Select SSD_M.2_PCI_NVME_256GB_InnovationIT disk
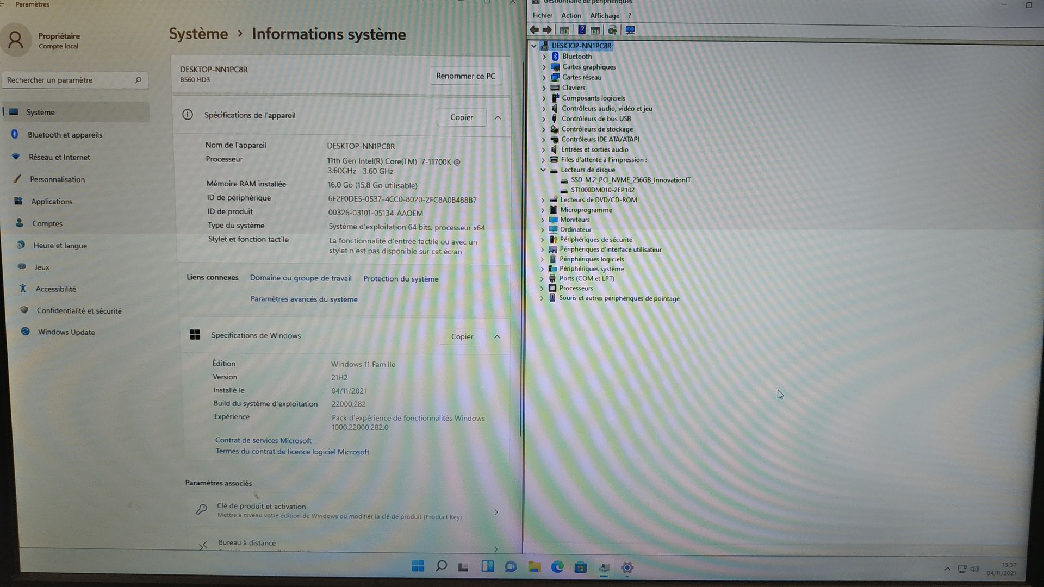 pos(631,180)
